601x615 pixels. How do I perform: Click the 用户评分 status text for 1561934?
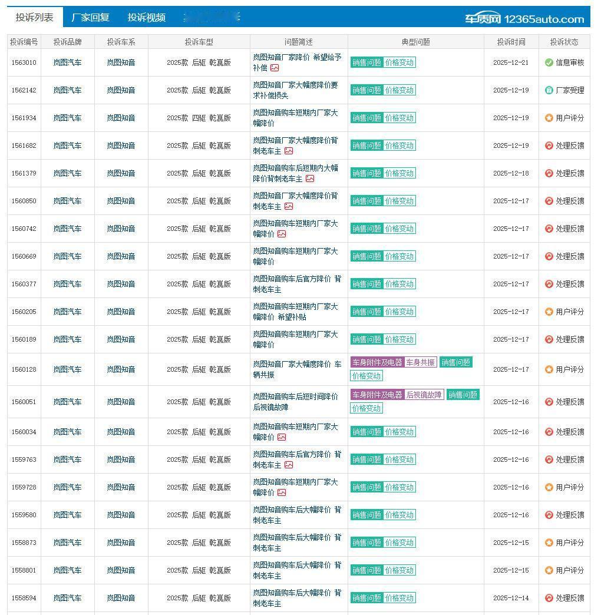[570, 118]
